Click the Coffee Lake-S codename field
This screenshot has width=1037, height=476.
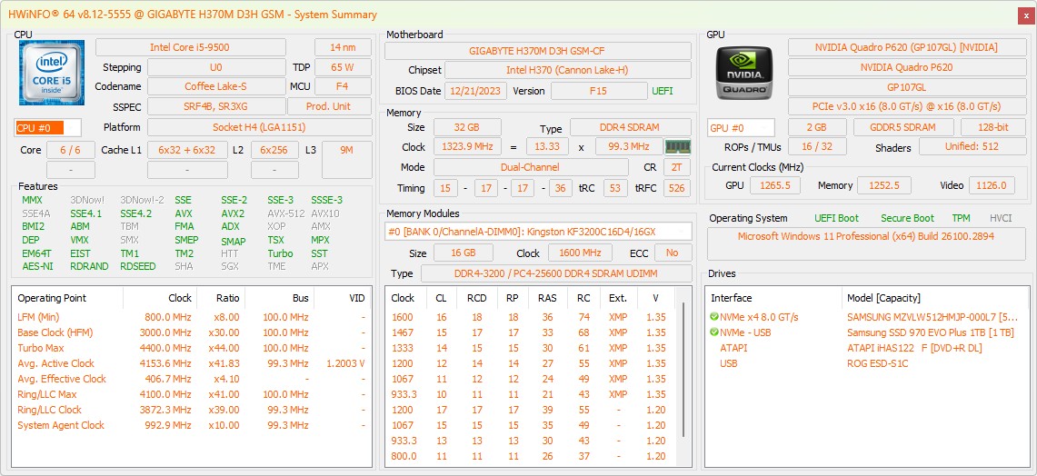point(216,86)
